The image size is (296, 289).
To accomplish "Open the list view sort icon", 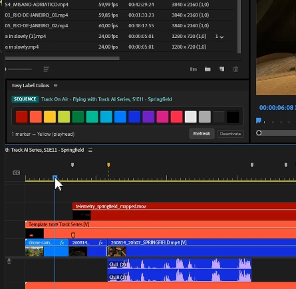I will click(46, 69).
